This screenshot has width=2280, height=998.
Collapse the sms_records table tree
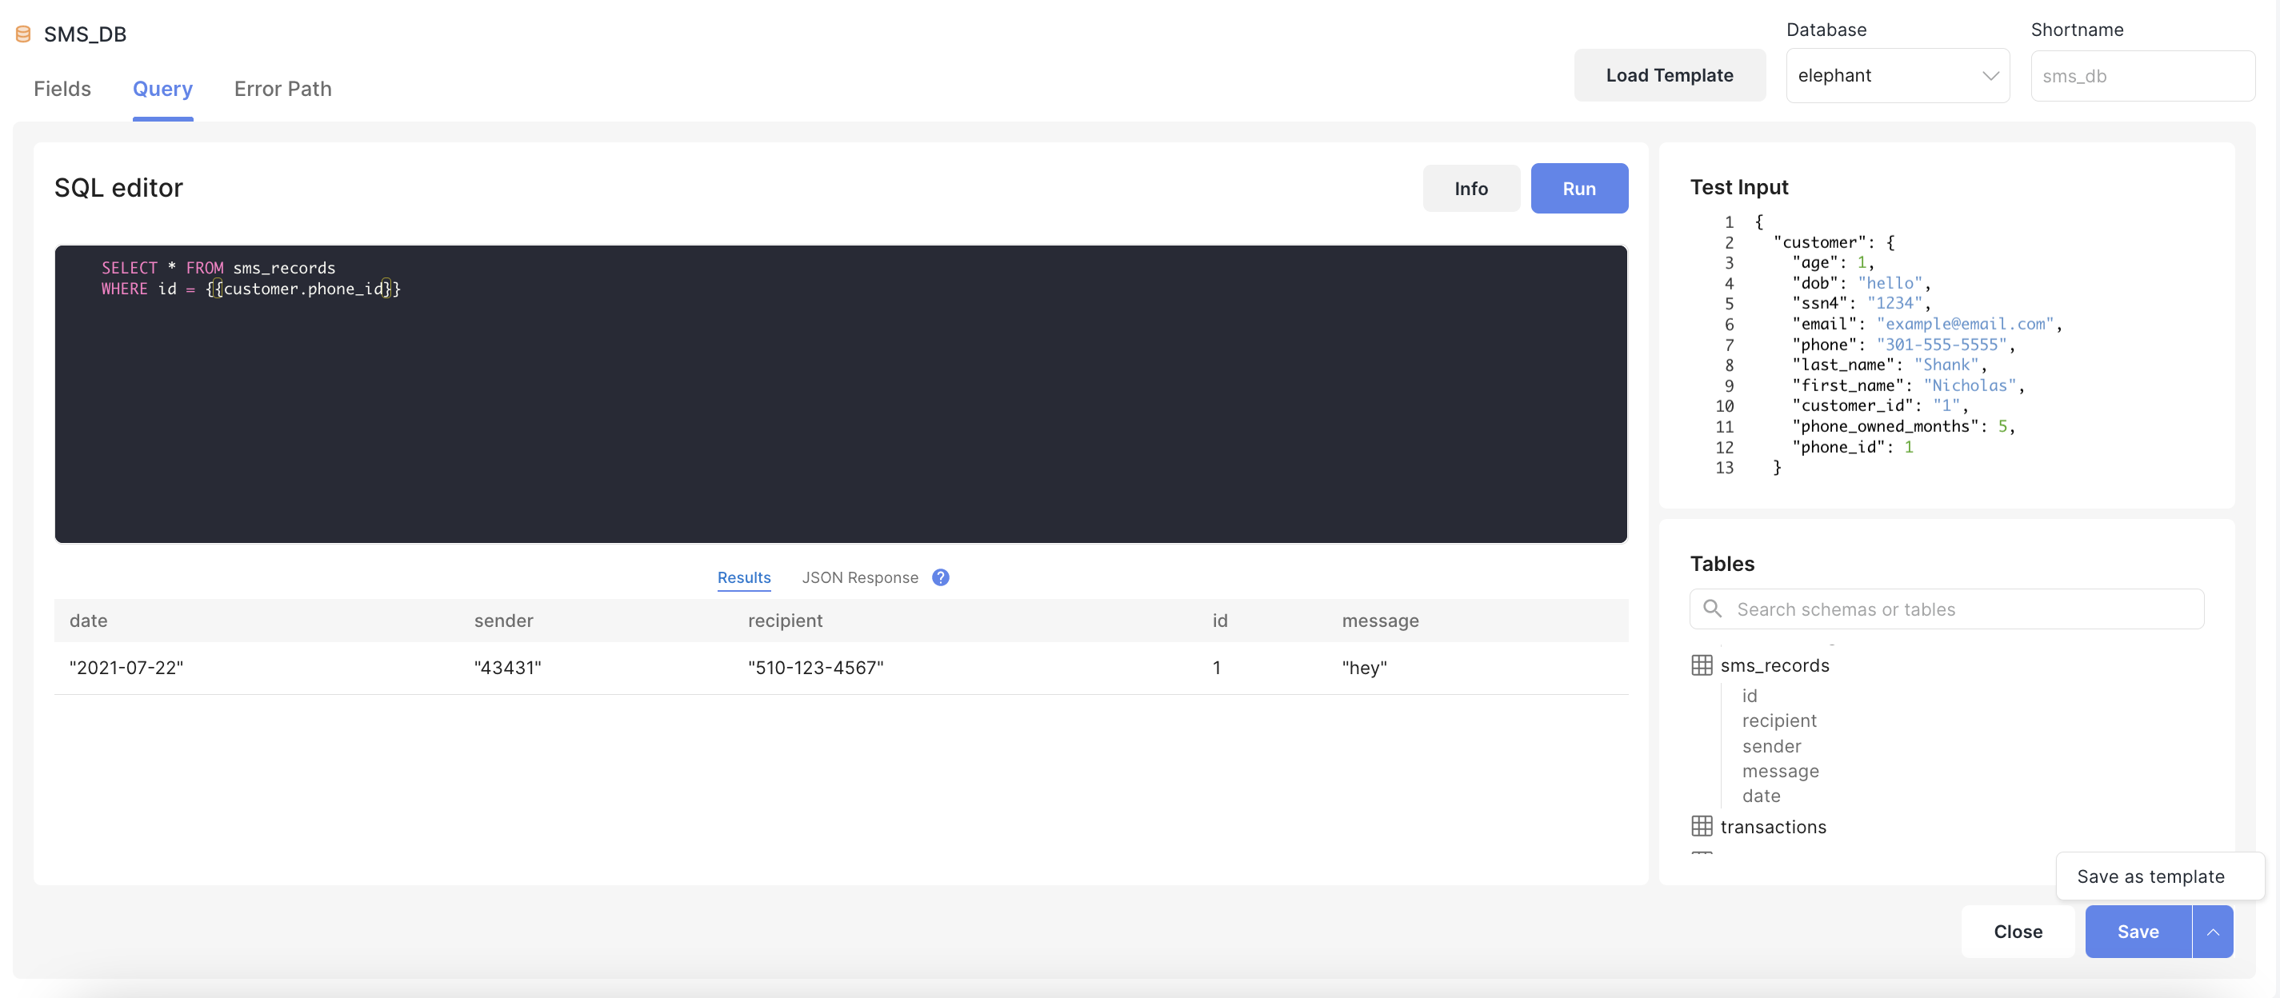[1774, 665]
